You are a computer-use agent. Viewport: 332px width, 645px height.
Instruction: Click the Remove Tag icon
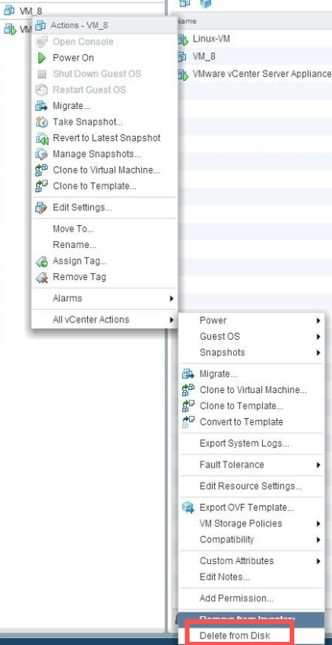click(42, 277)
